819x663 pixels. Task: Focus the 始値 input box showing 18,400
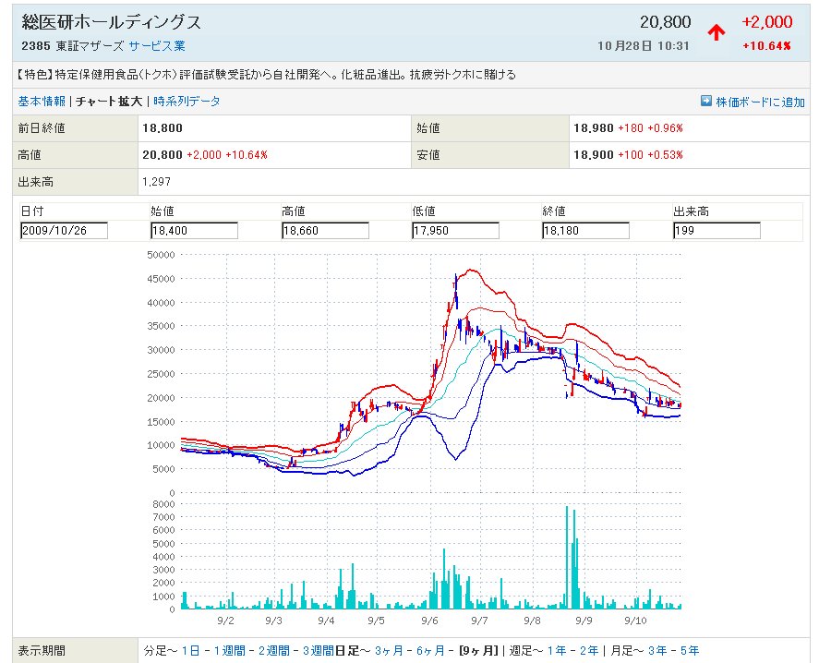coord(194,231)
